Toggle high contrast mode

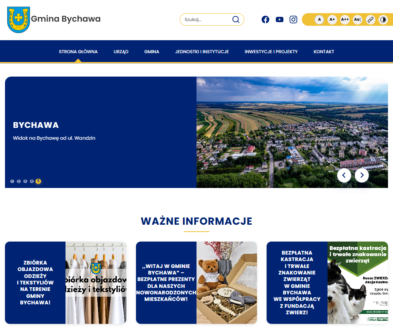coord(383,20)
